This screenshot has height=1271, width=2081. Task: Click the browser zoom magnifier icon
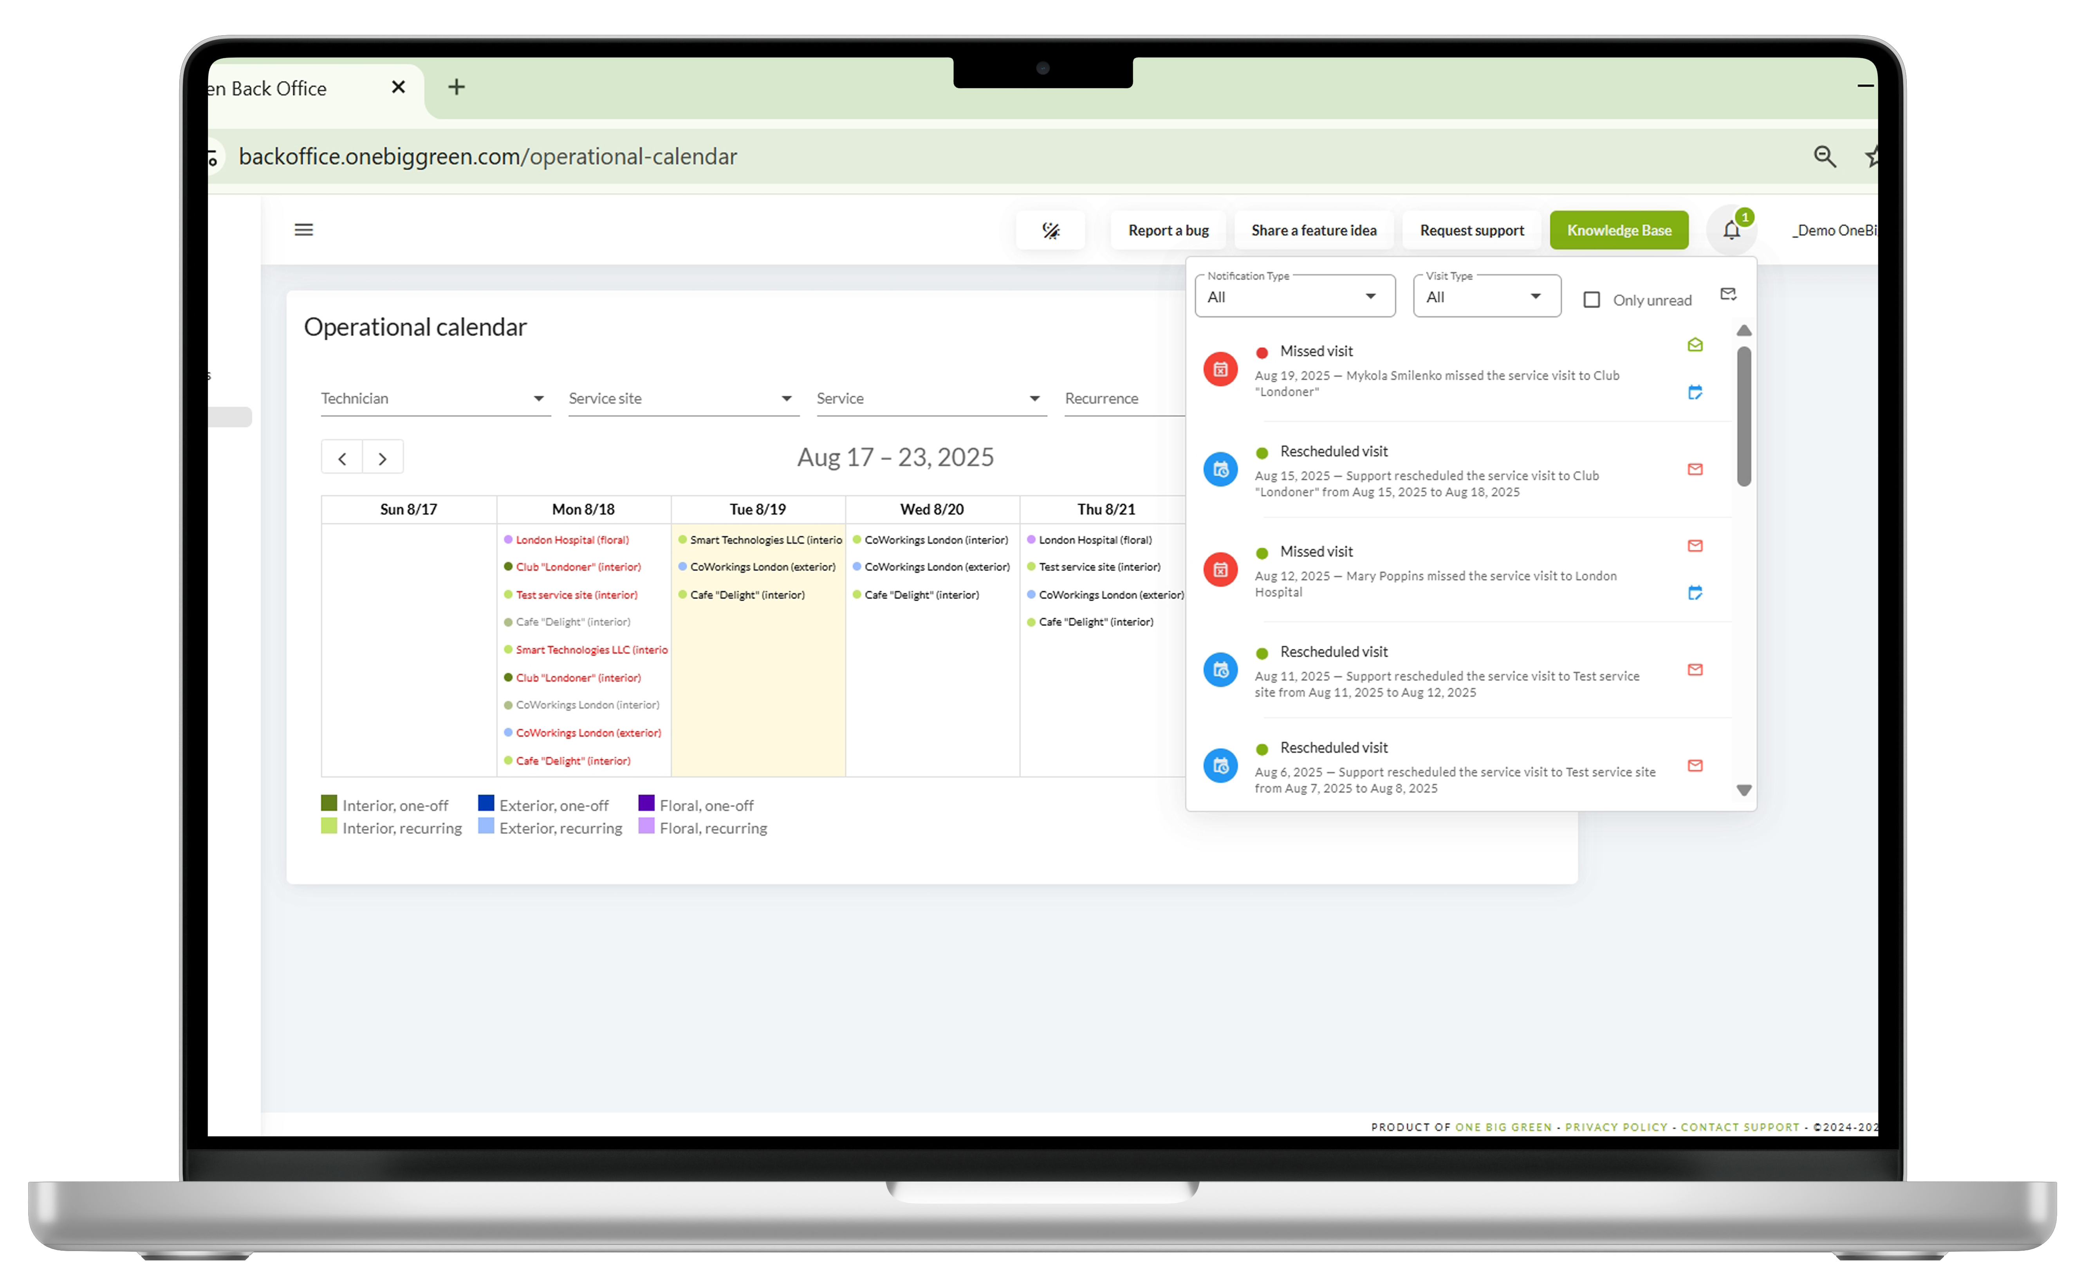click(1824, 156)
